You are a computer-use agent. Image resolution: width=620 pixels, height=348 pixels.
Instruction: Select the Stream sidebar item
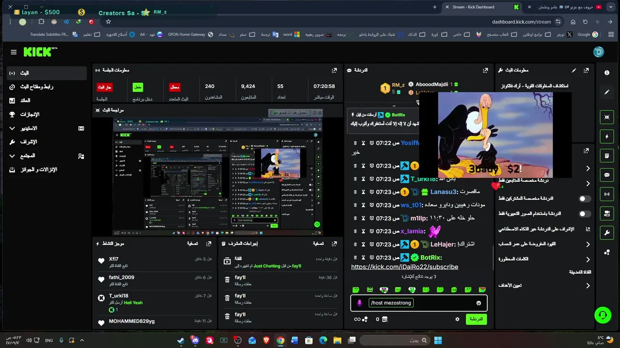[x=46, y=73]
